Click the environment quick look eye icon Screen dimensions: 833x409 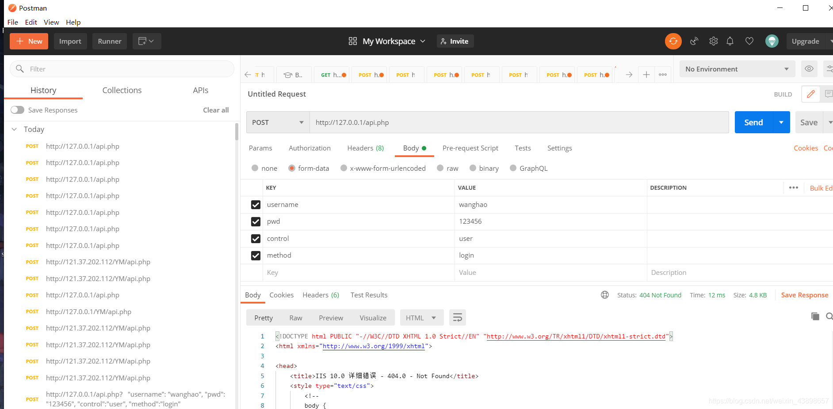click(809, 69)
